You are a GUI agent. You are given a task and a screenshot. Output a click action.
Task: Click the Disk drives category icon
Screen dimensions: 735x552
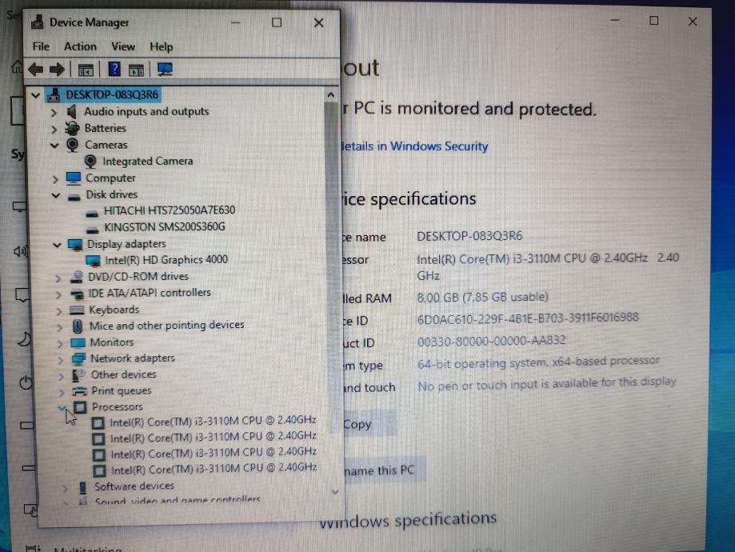click(74, 197)
